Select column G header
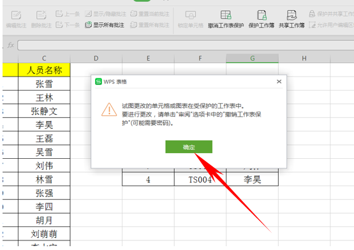 (253, 58)
